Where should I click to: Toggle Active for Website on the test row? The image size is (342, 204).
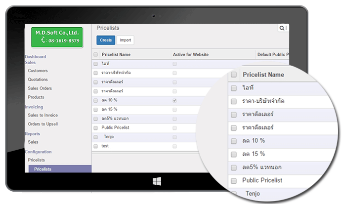[174, 146]
